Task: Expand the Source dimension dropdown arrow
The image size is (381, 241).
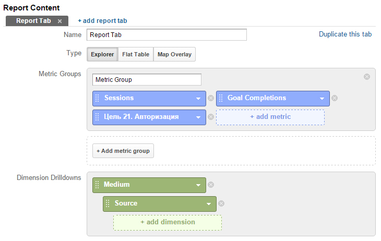Action: (209, 204)
